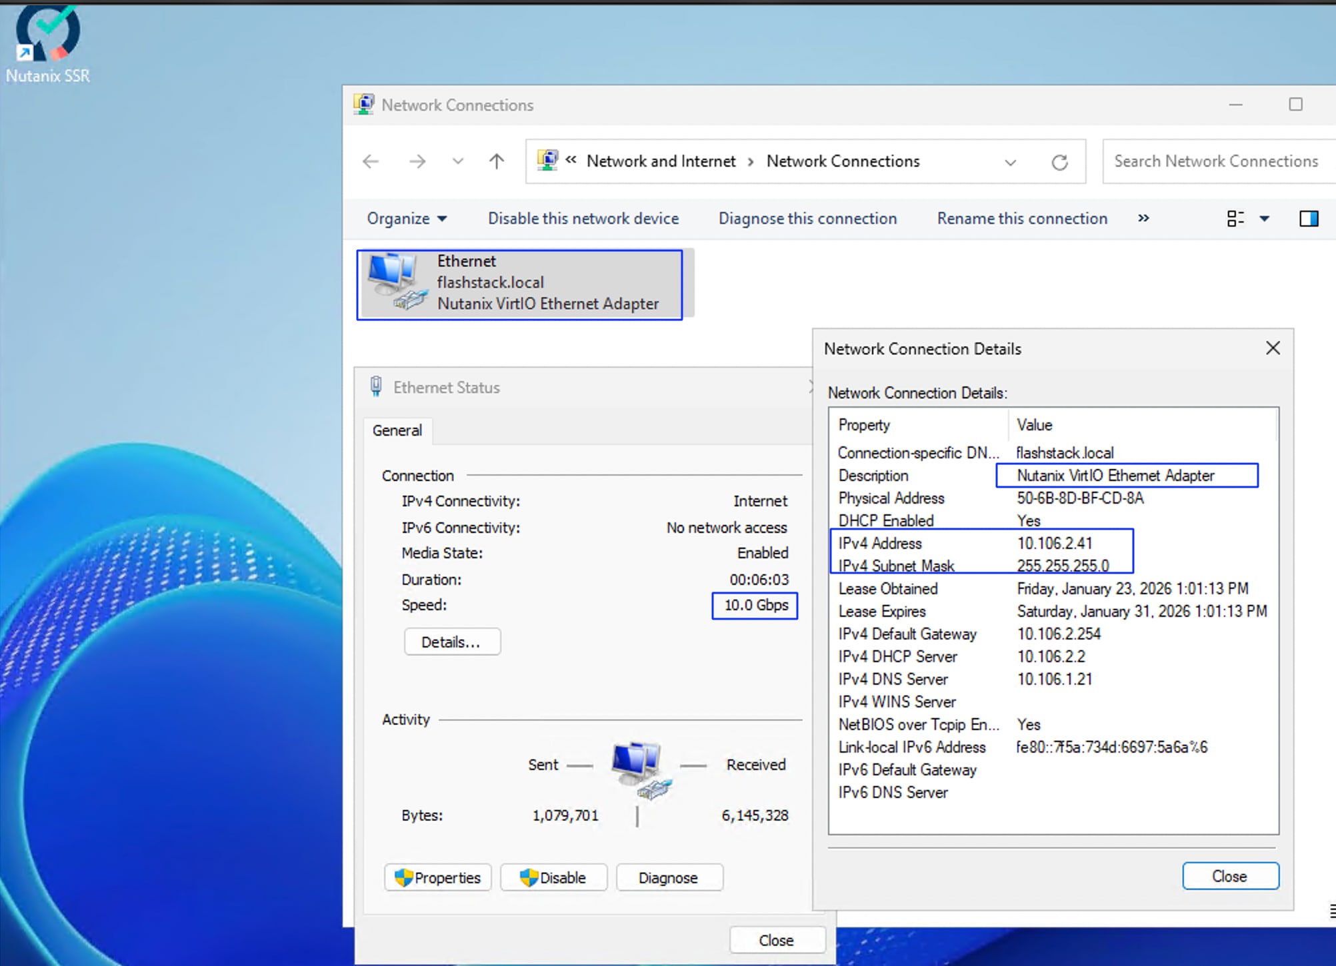The image size is (1336, 966).
Task: Click the Details button in Ethernet Status
Action: [452, 641]
